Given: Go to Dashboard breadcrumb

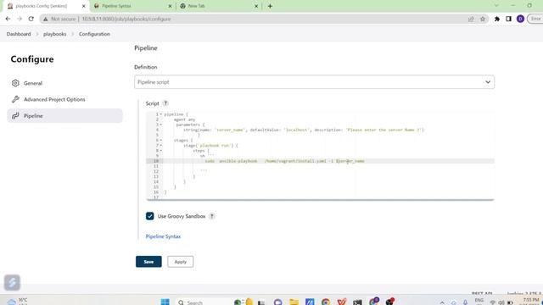Looking at the screenshot, I should (19, 34).
